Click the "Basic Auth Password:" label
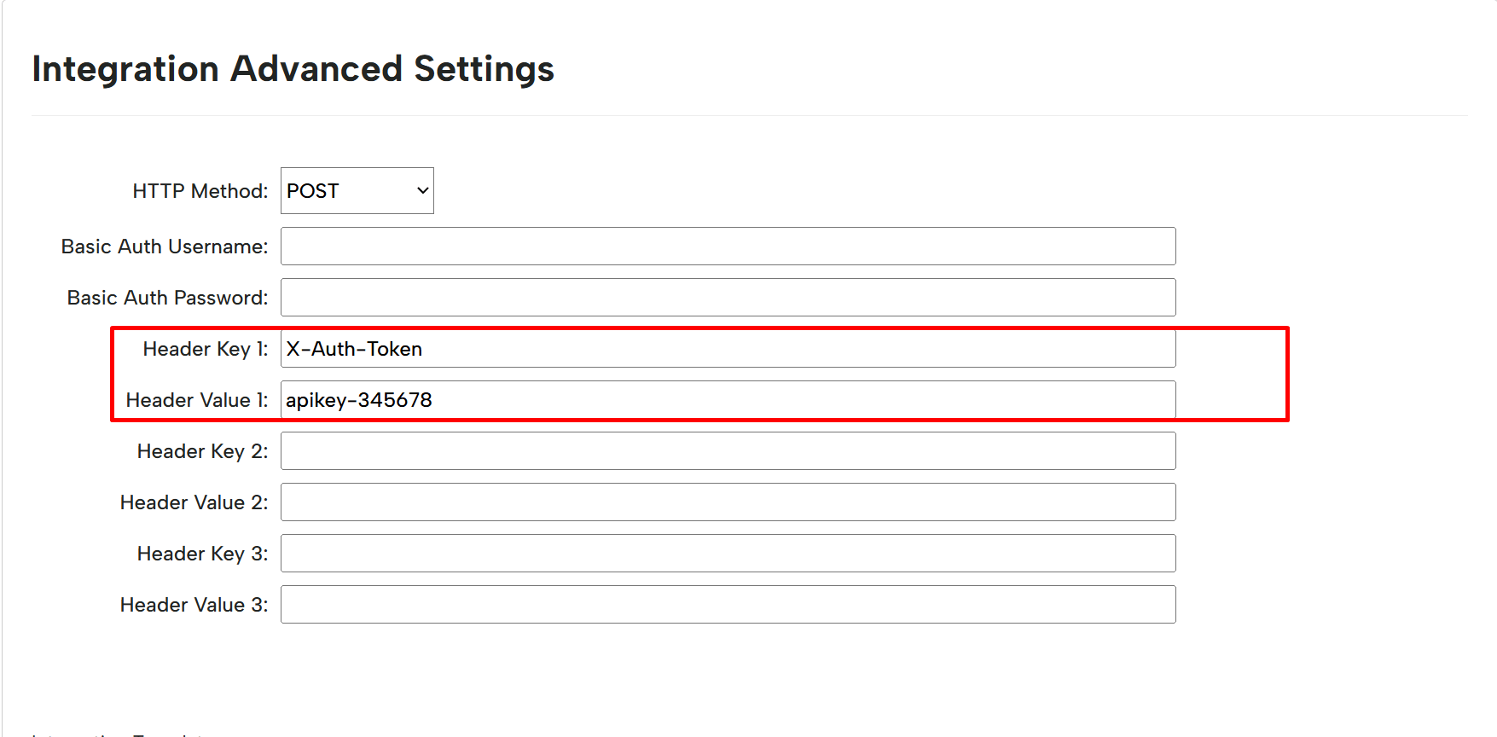The width and height of the screenshot is (1497, 737). tap(167, 298)
